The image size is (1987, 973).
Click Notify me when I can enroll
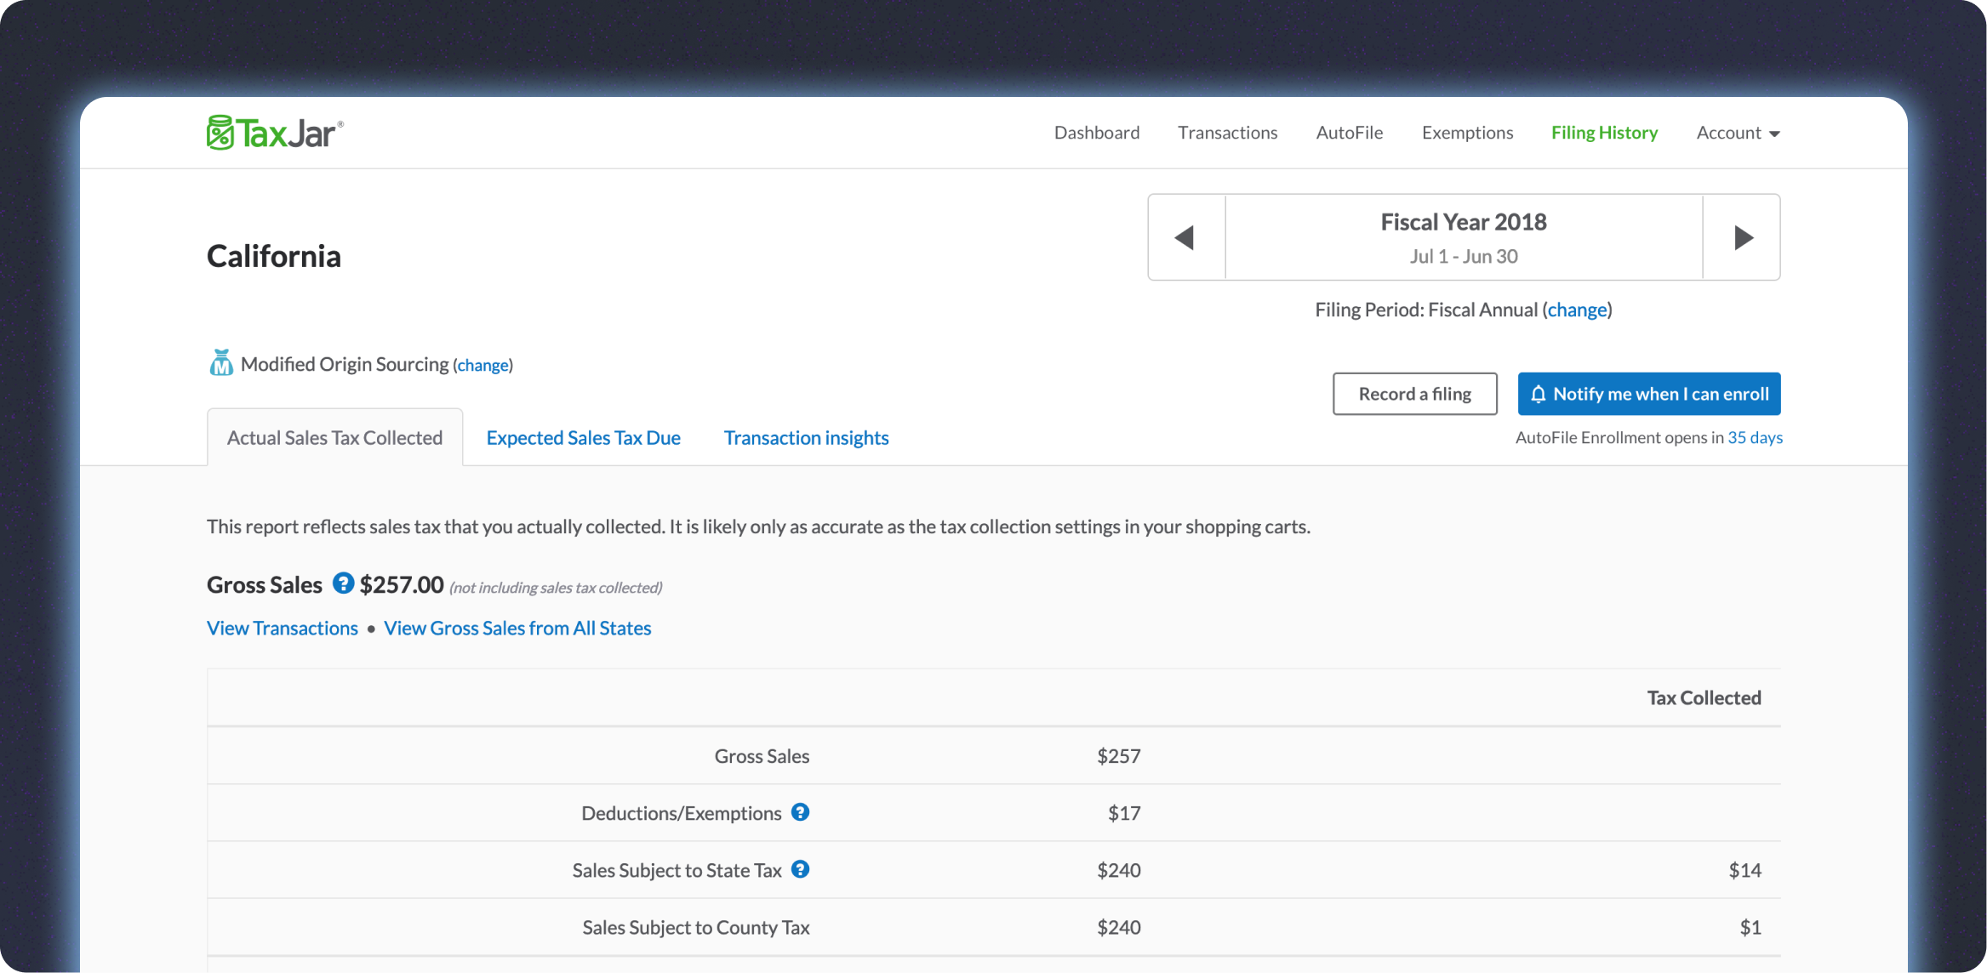coord(1648,394)
